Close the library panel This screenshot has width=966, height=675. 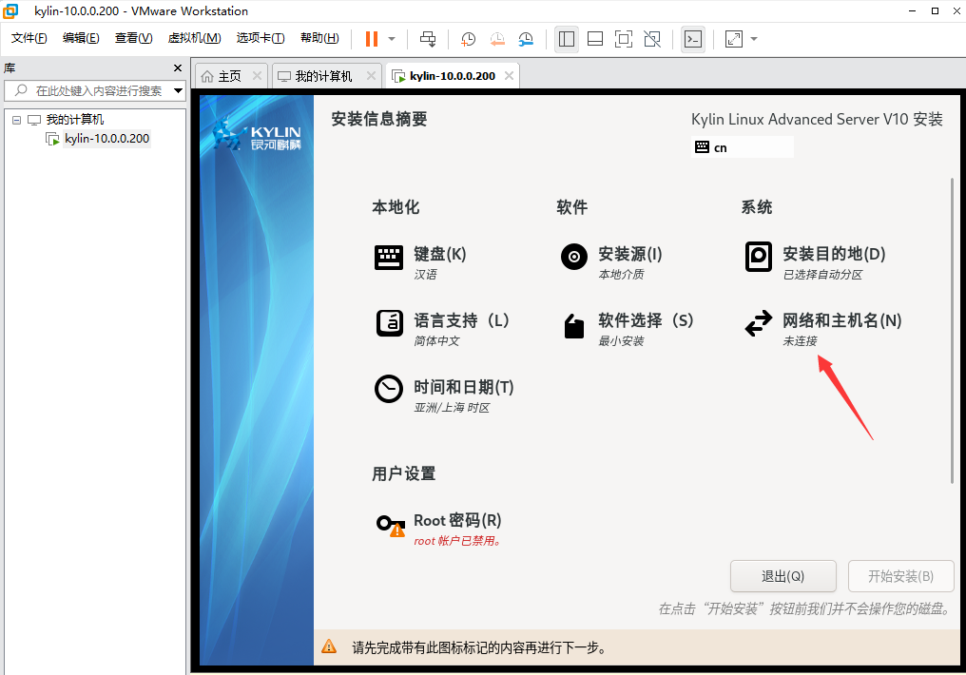(x=178, y=67)
